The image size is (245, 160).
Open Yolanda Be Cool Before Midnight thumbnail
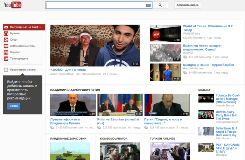pos(206,98)
